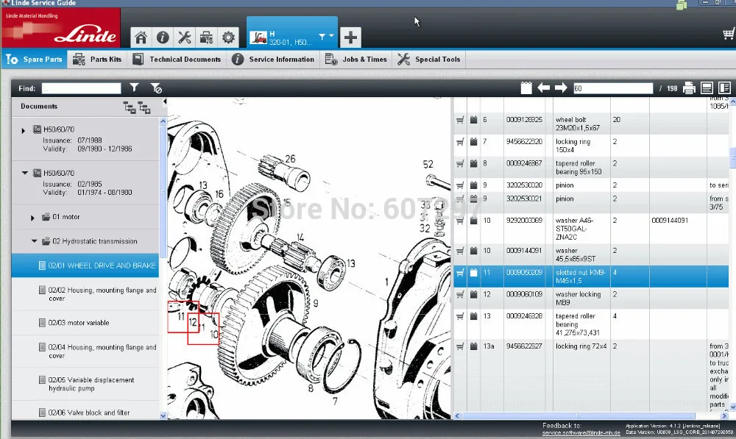Click the clipboard notes icon beside page arrows

click(x=526, y=88)
